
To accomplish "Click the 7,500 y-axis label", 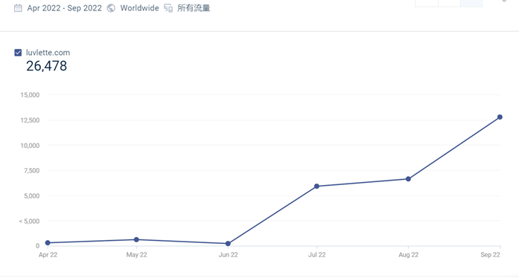I will tap(31, 171).
